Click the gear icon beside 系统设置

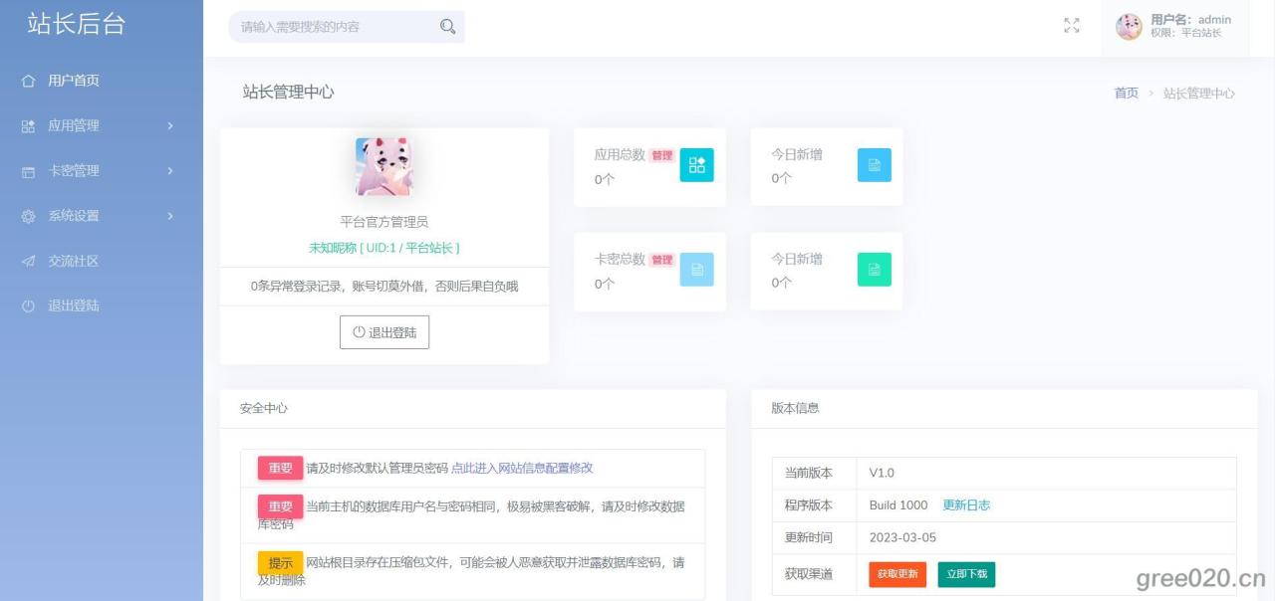[27, 215]
